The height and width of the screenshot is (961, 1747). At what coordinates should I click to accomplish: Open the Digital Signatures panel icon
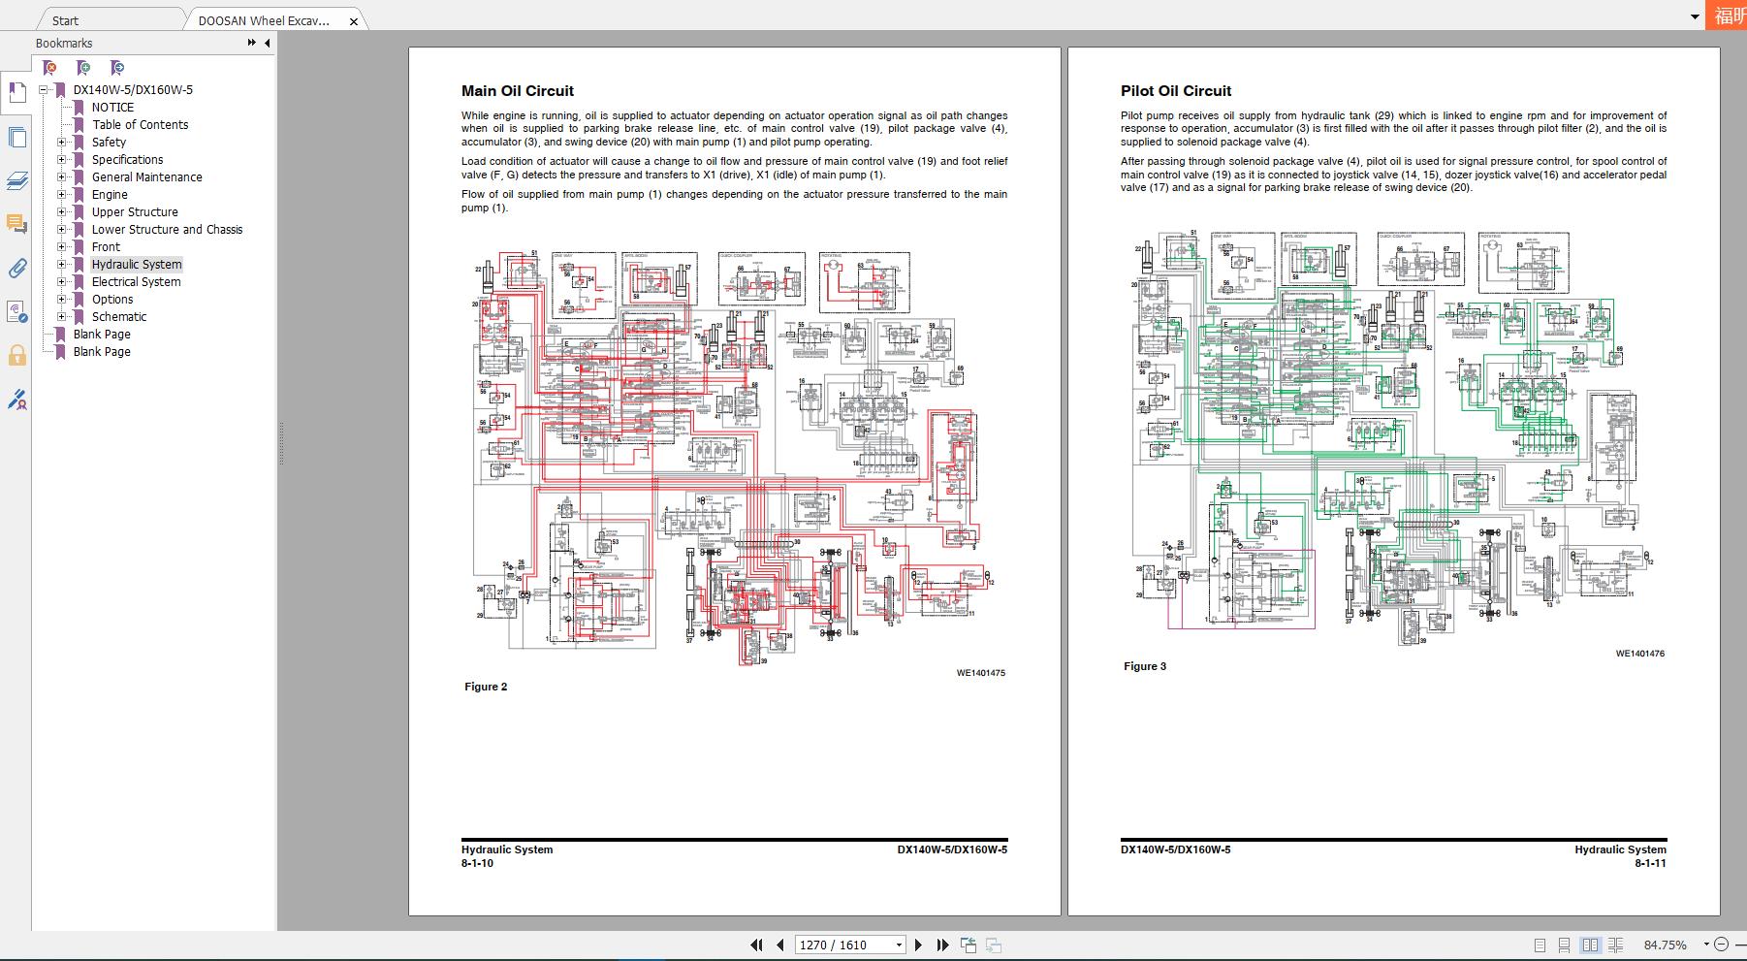(16, 311)
